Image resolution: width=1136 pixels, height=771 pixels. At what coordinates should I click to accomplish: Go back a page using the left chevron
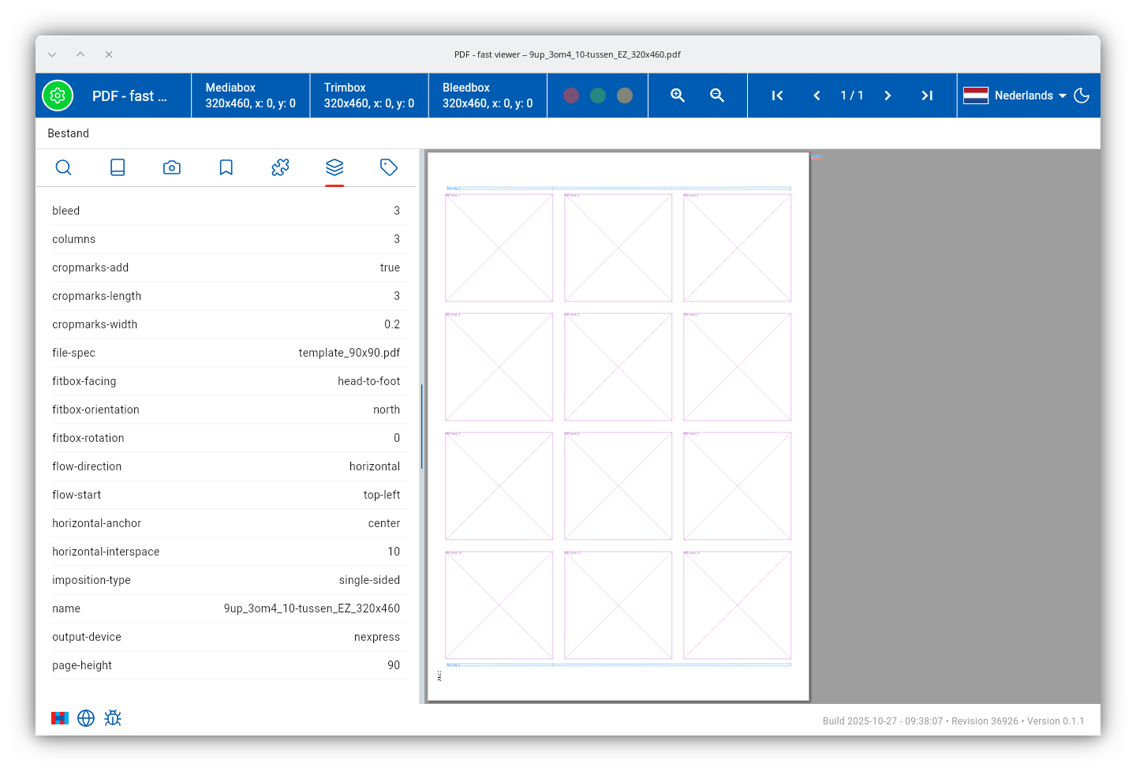coord(816,95)
